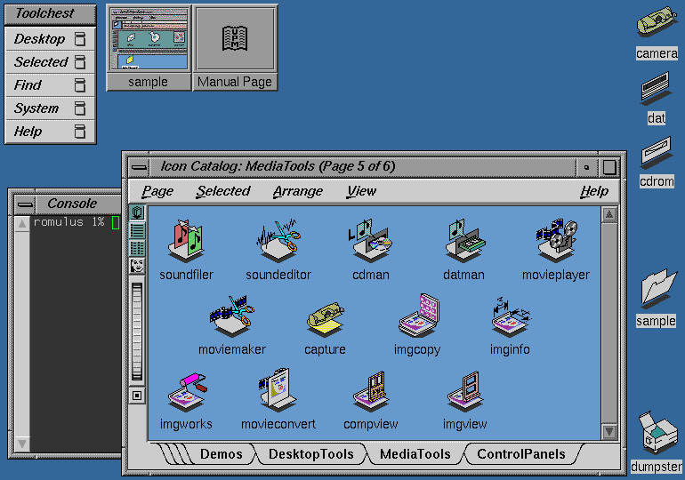This screenshot has width=685, height=480.
Task: Click the icon size zoom slider
Action: [x=137, y=332]
